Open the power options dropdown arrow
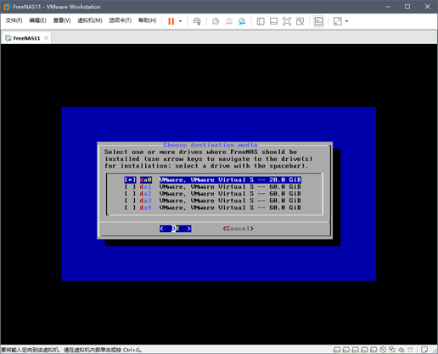 (x=180, y=21)
